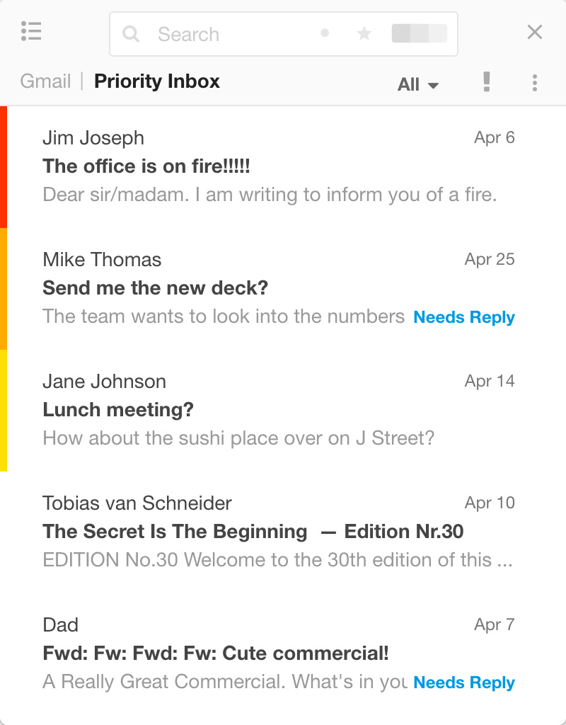Screen dimensions: 566x725
Task: Open the three-dot more options menu
Action: point(535,83)
